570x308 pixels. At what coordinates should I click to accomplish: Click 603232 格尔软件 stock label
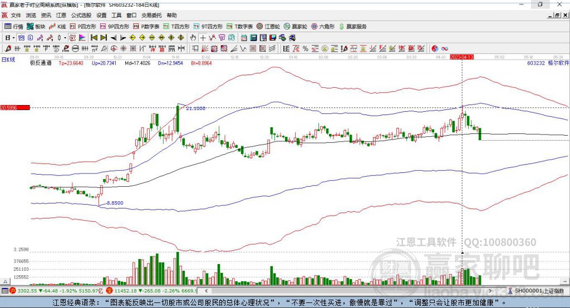pyautogui.click(x=548, y=63)
